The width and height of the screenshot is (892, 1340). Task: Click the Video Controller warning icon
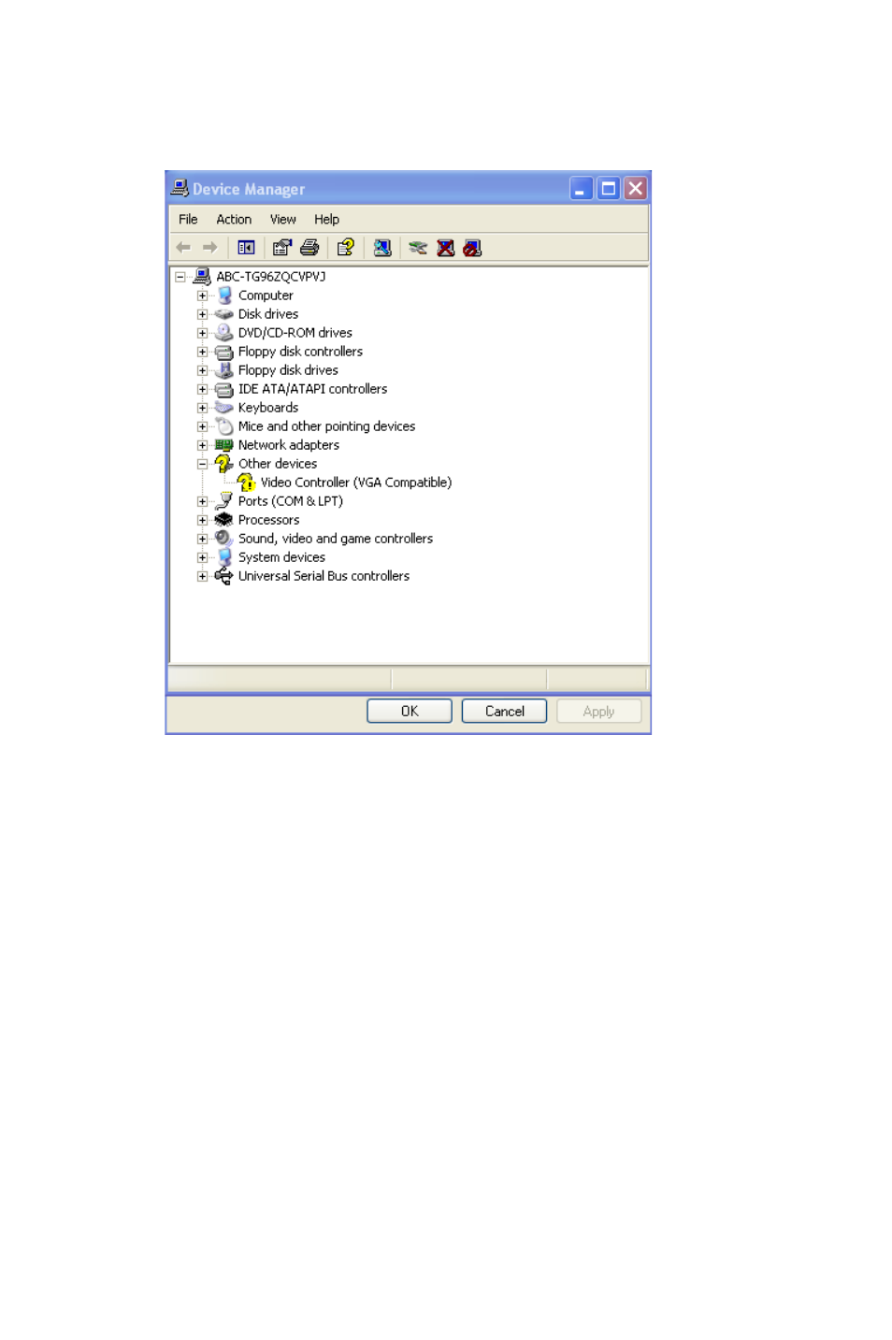247,483
